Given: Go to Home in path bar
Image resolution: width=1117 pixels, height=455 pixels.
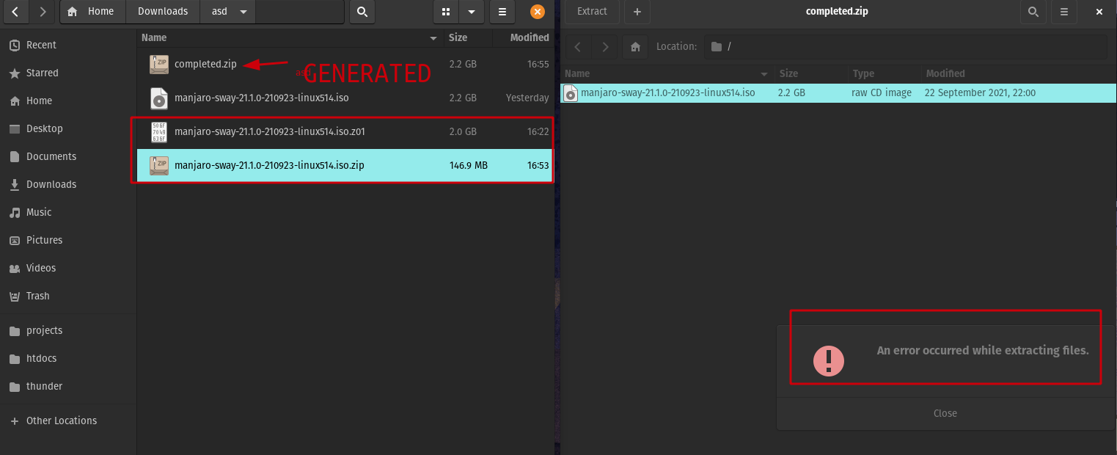Looking at the screenshot, I should coord(93,11).
